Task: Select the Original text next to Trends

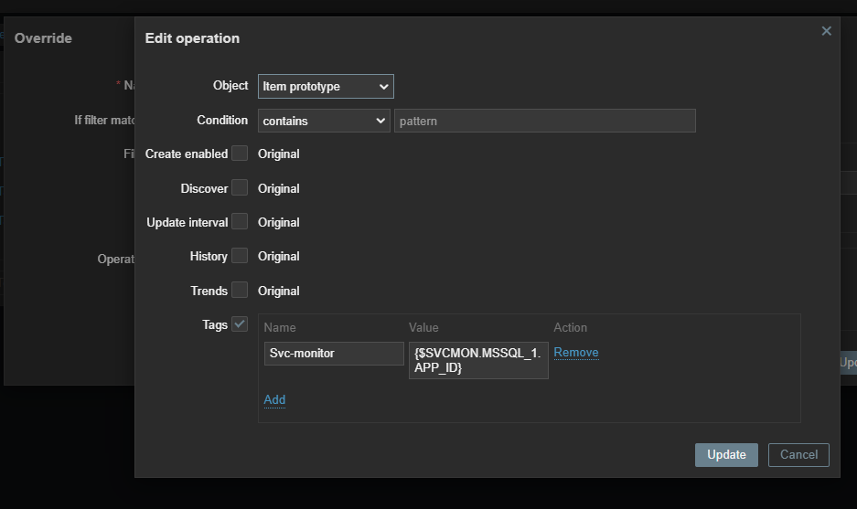Action: (279, 292)
